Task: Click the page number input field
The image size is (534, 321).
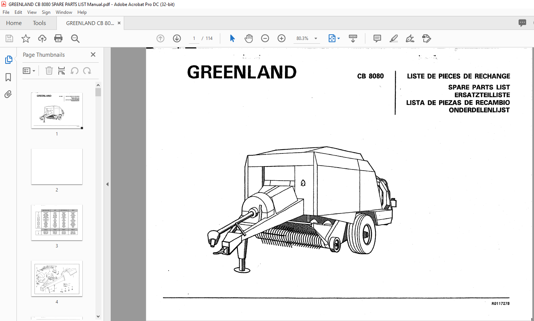Action: (x=194, y=38)
